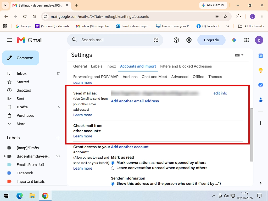268x201 pixels.
Task: Select Leave conversation unread when opened by others
Action: point(113,168)
